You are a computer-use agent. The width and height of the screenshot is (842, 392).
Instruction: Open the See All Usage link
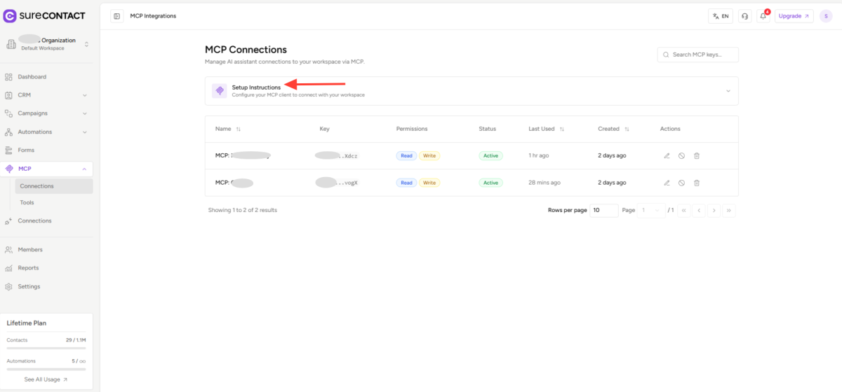pyautogui.click(x=46, y=379)
